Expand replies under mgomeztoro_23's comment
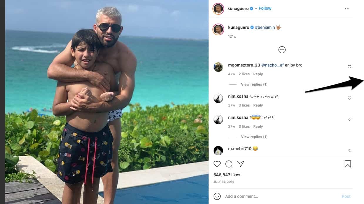Image resolution: width=364 pixels, height=204 pixels. pos(254,84)
